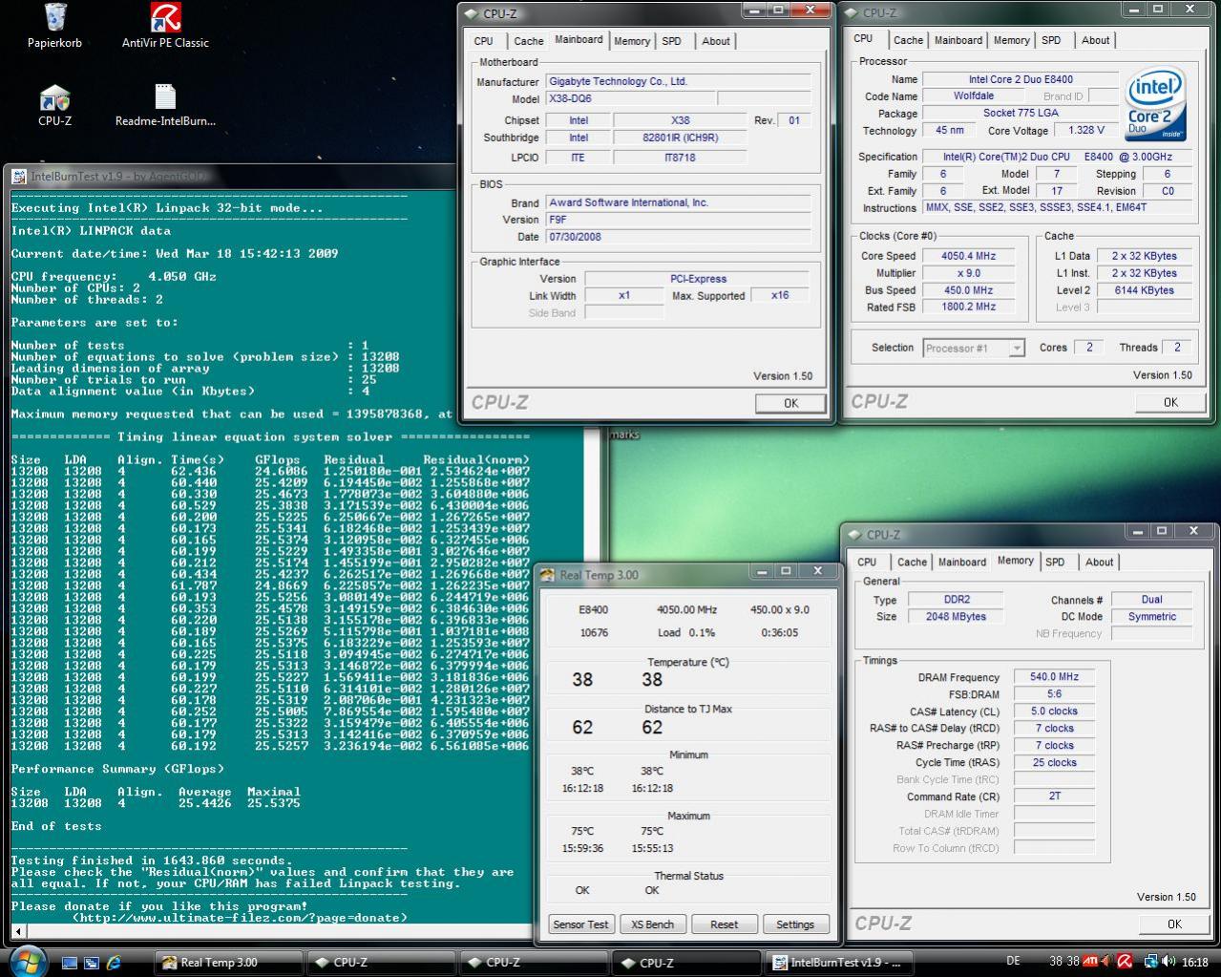Screen dimensions: 1221x977
Task: Click the ultimate-filez donate URL text
Action: coord(240,918)
